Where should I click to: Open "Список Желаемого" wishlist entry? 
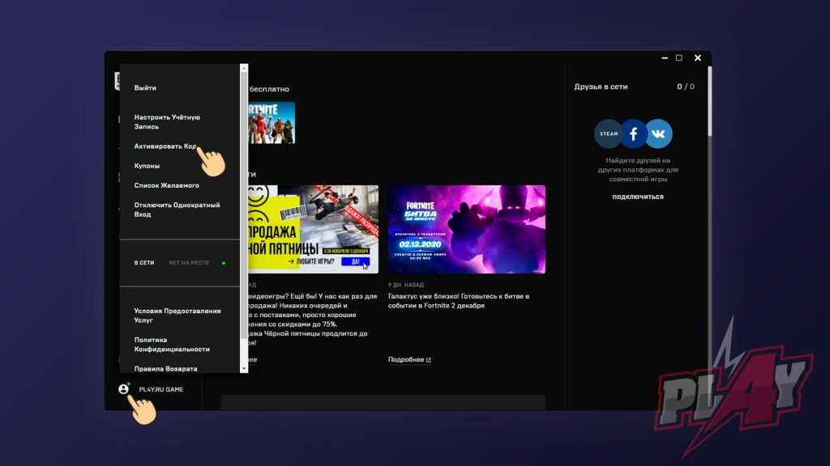[x=166, y=185]
